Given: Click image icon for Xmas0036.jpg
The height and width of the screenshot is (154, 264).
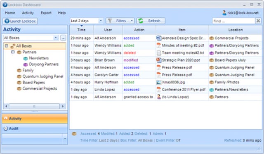Looking at the screenshot, I should [x=158, y=82].
